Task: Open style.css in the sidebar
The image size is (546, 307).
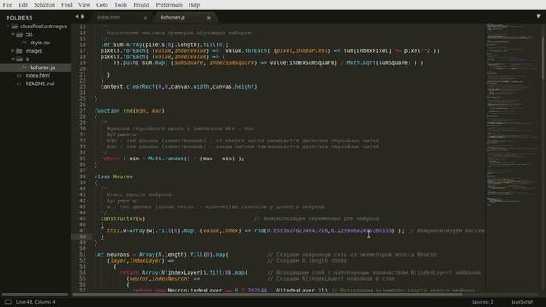Action: [40, 43]
